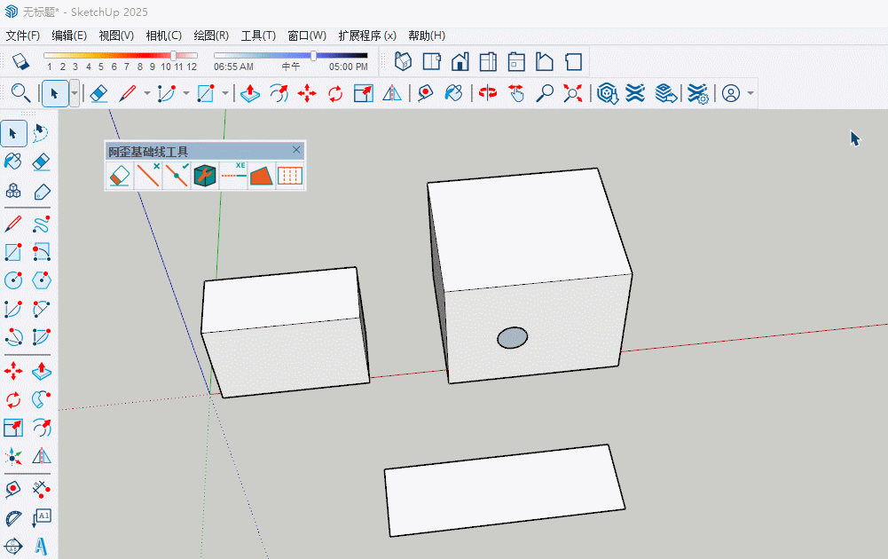The width and height of the screenshot is (888, 559).
Task: Expand the account profile dropdown arrow
Action: point(750,93)
